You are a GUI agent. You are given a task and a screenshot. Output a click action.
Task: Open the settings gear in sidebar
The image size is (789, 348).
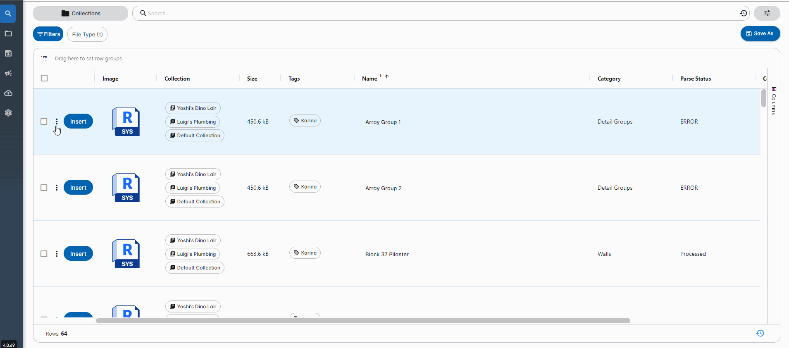pos(8,113)
